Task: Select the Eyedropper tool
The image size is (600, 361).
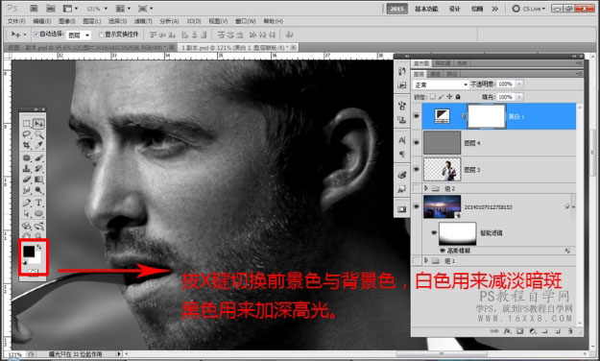Action: [38, 145]
